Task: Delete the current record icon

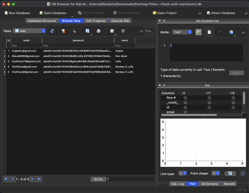Action: pos(123,31)
